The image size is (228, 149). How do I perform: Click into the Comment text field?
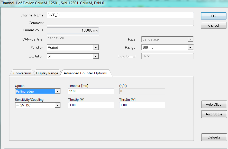click(x=120, y=23)
